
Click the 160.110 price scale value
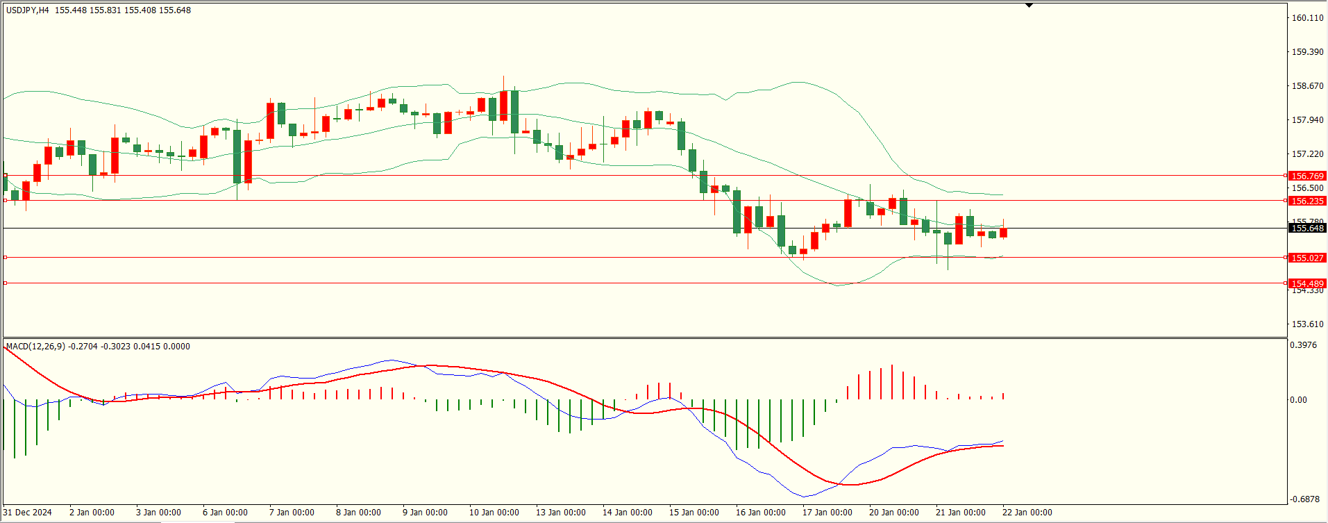[x=1307, y=18]
